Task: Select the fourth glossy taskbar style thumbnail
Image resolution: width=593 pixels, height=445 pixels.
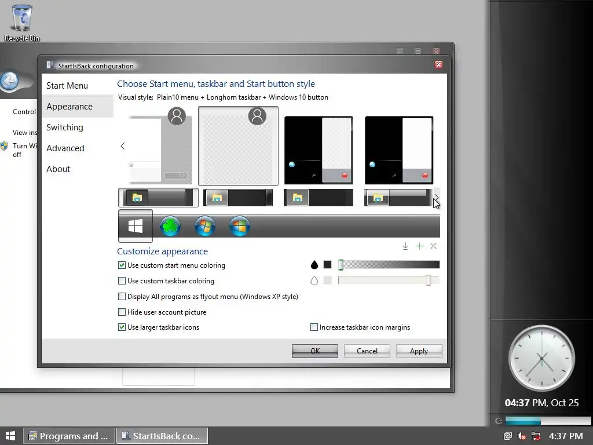Action: tap(398, 198)
